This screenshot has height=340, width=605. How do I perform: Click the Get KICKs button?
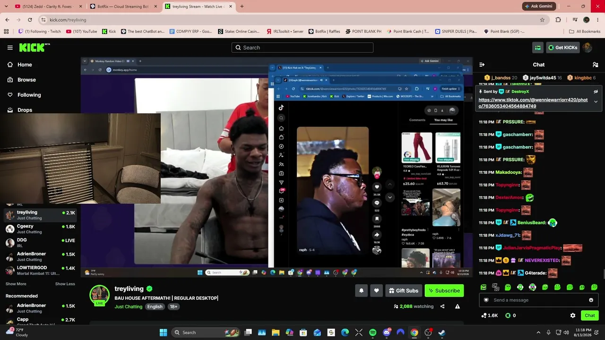(x=562, y=48)
